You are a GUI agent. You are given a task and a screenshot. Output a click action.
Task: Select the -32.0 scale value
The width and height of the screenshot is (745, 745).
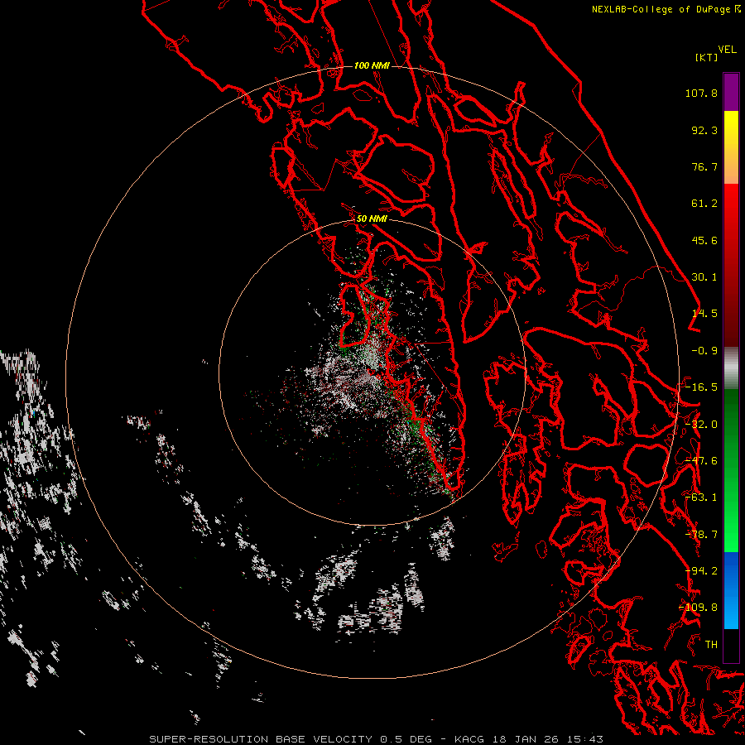point(701,425)
